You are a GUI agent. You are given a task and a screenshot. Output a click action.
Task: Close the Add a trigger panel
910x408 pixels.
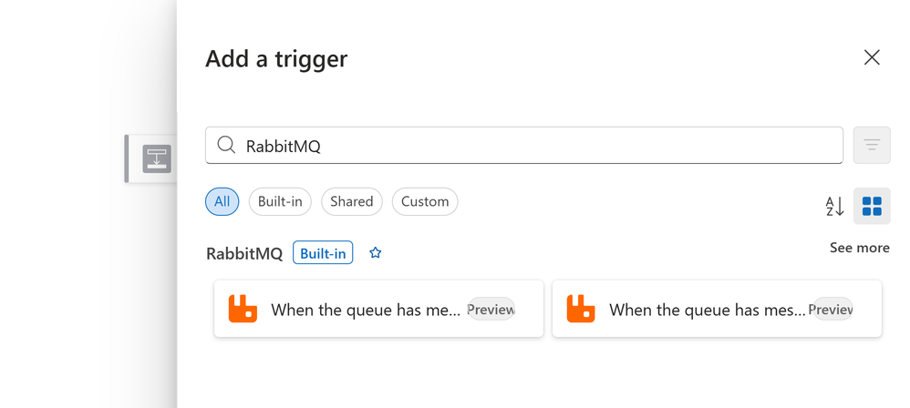click(x=872, y=57)
